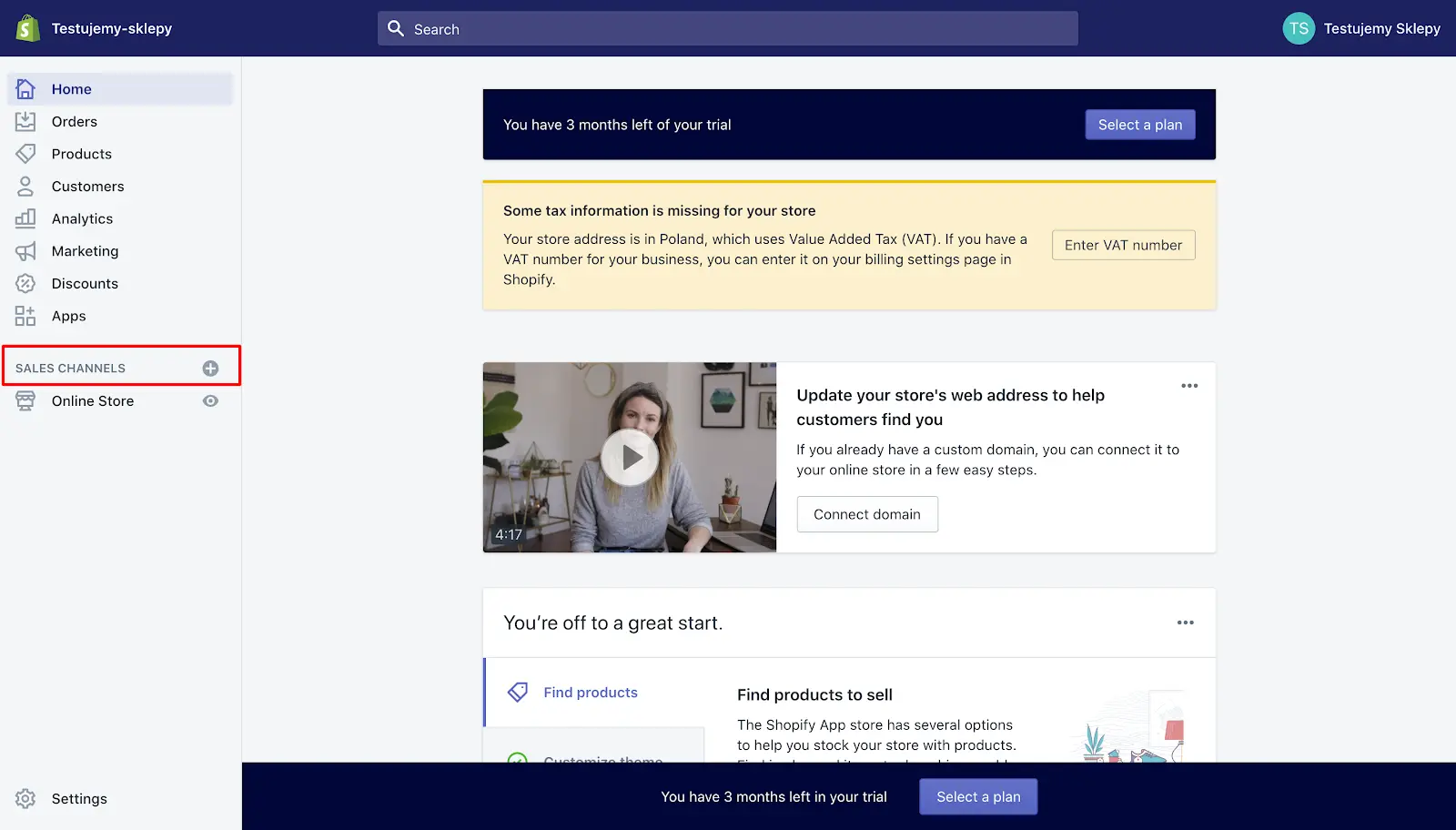1456x830 pixels.
Task: Click the Search input field
Action: pos(728,28)
